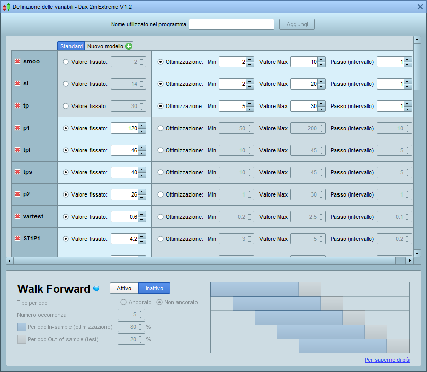Set Walk Forward to Inattivo
The width and height of the screenshot is (427, 372).
click(154, 288)
